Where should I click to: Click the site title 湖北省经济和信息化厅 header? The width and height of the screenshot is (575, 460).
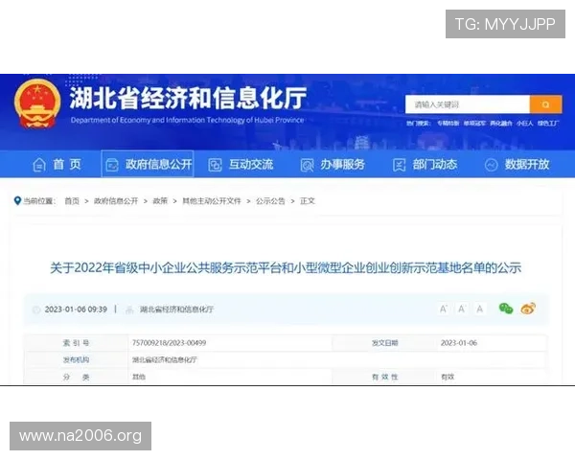point(188,98)
